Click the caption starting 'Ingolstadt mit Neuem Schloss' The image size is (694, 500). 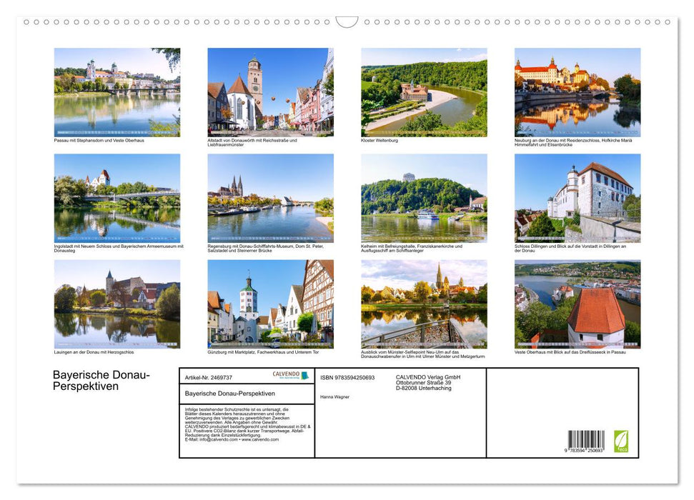[x=119, y=249]
